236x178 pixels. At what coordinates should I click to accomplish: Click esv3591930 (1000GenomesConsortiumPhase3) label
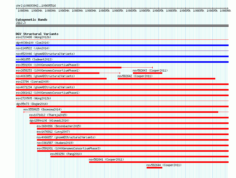tap(48, 65)
